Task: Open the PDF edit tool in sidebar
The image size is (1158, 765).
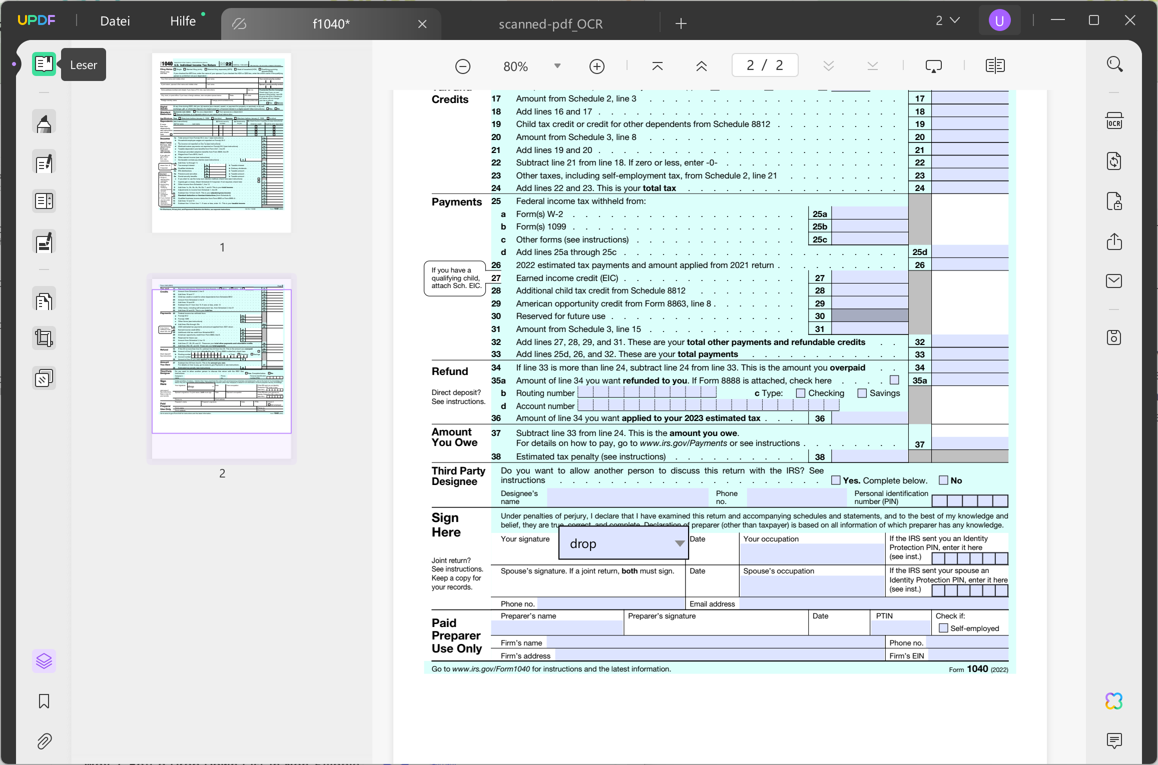Action: pos(44,162)
